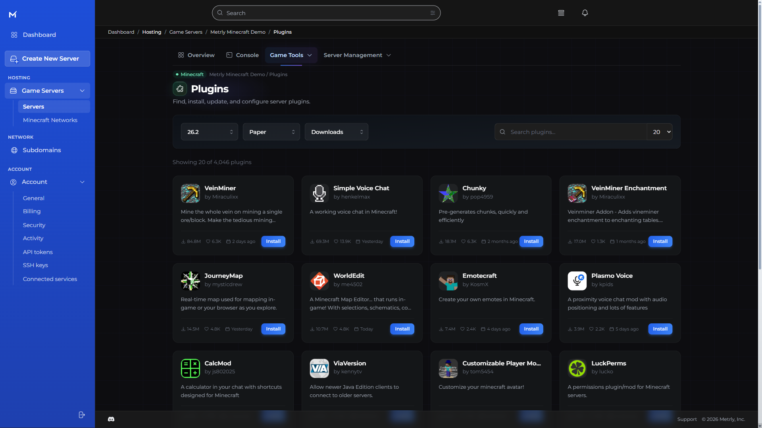Click the Metrly logo icon
The height and width of the screenshot is (428, 762).
coord(13,15)
